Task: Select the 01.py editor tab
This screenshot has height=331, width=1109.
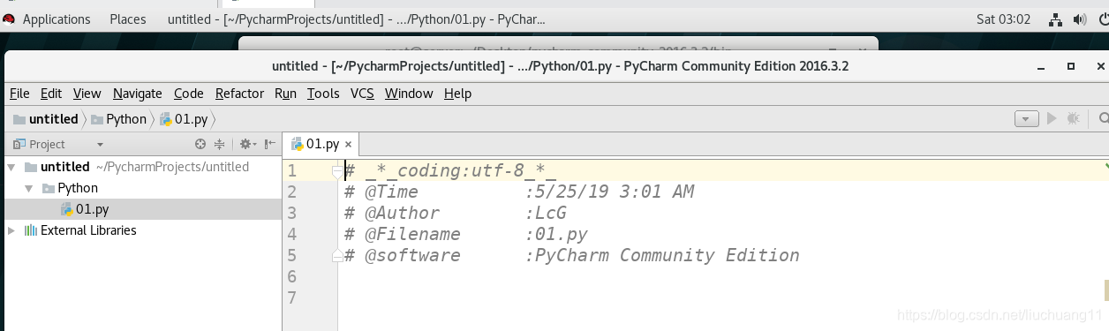Action: 321,144
